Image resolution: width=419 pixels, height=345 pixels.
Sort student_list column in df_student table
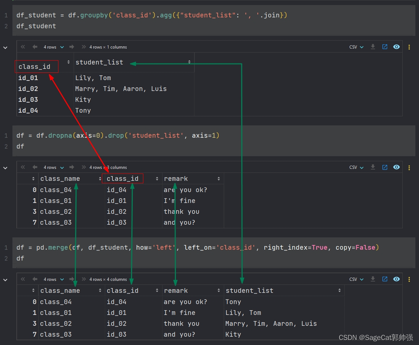point(189,62)
